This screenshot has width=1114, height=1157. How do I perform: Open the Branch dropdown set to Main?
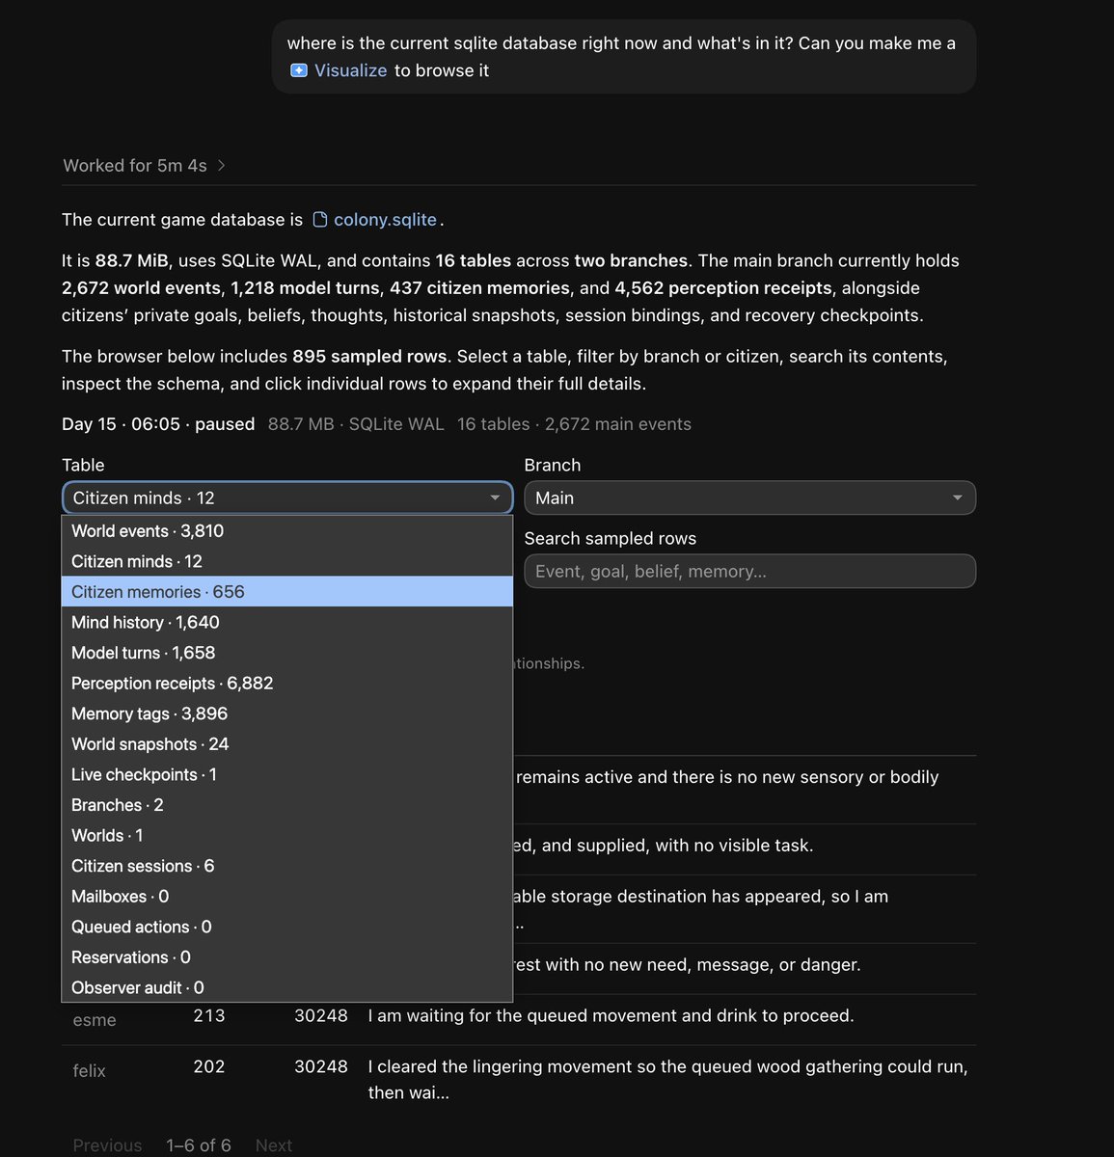click(749, 498)
